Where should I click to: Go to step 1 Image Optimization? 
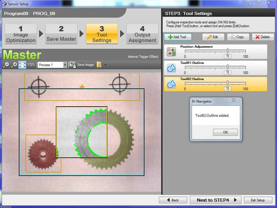(x=21, y=34)
